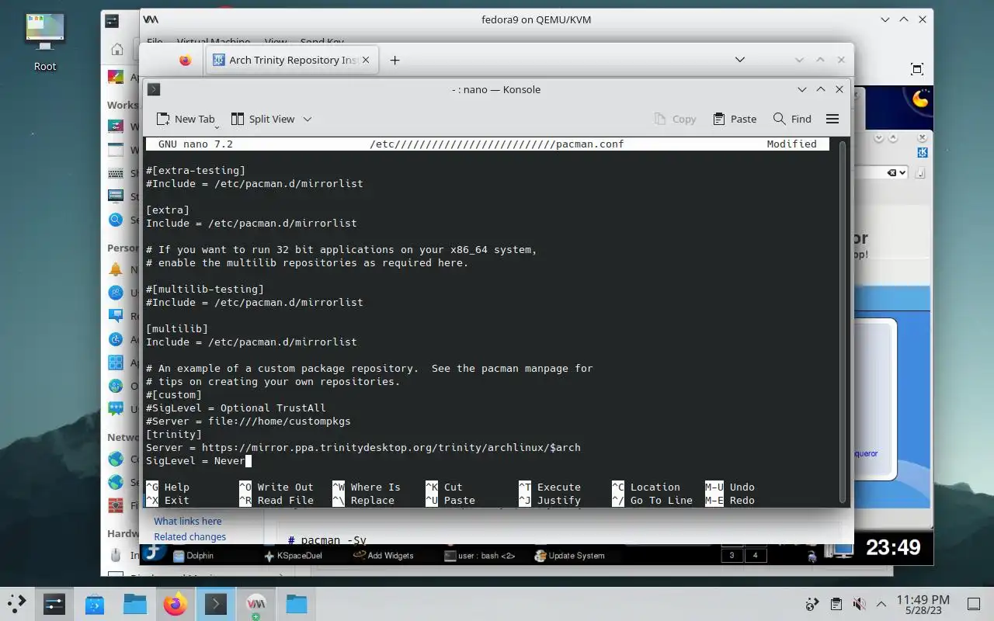Click the Firefox logo beside the tab
This screenshot has width=994, height=621.
click(x=185, y=60)
